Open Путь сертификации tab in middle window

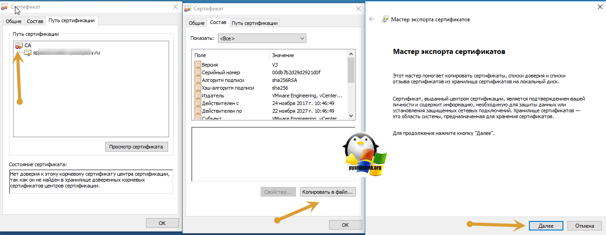tap(254, 23)
